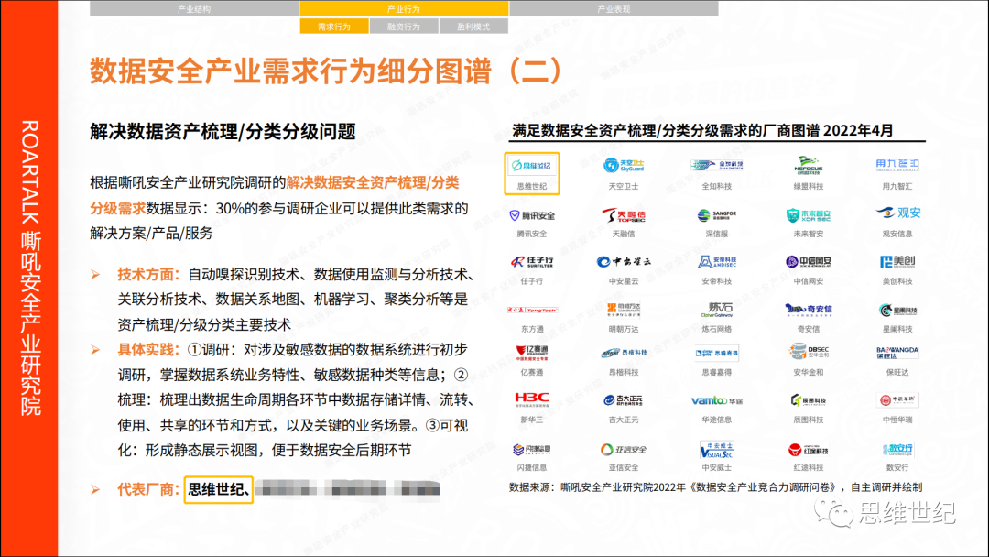Select the 奇安信 logo
Viewport: 989px width, 557px height.
808,309
